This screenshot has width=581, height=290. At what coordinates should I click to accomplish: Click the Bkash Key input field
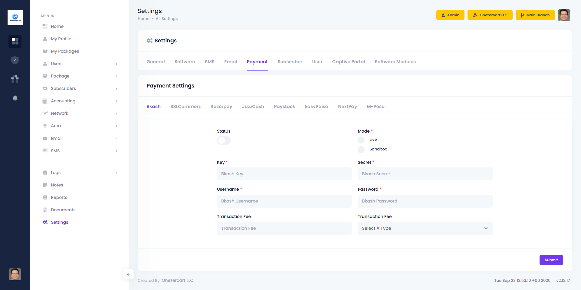pos(284,174)
